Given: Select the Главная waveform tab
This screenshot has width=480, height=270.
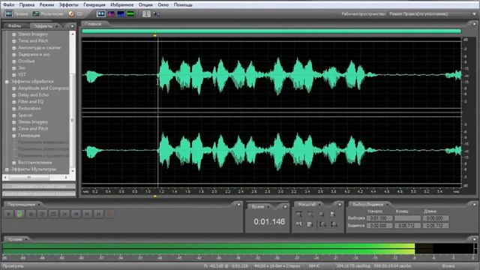Looking at the screenshot, I should [94, 24].
